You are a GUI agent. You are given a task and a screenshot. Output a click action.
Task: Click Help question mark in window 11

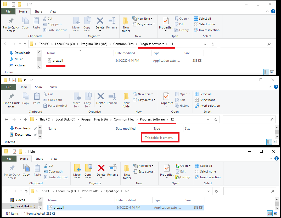click(x=273, y=11)
